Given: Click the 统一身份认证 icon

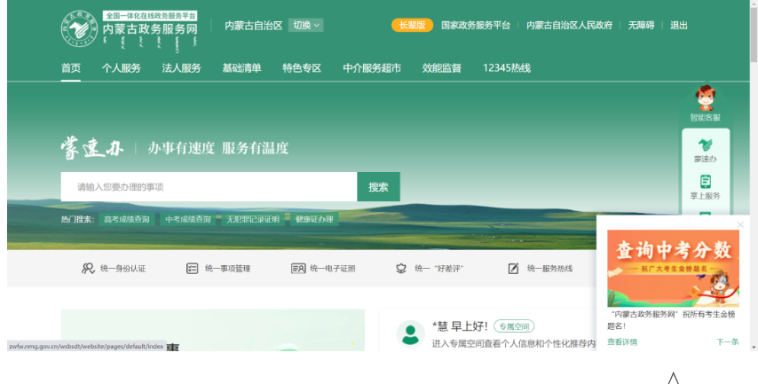Looking at the screenshot, I should point(88,269).
